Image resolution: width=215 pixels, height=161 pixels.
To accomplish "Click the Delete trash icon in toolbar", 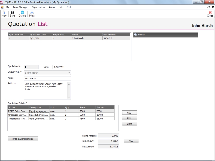I will 22,13.
